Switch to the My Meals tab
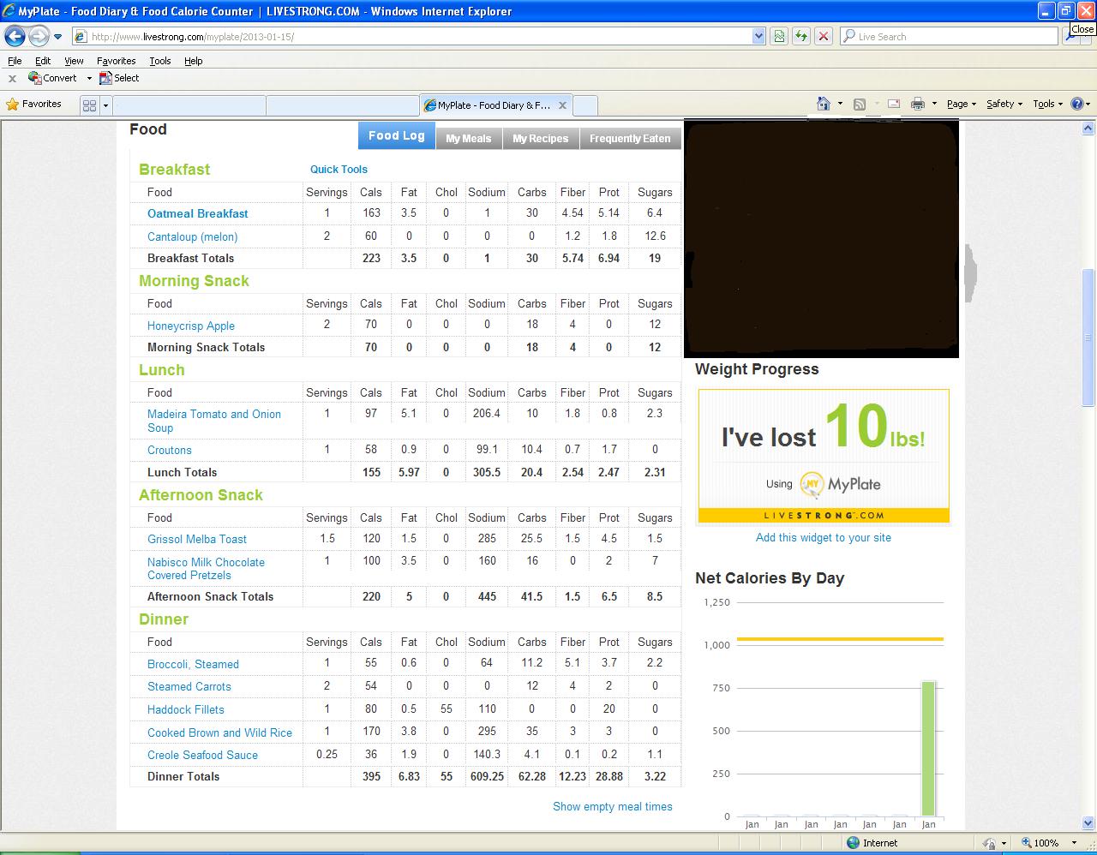 click(469, 138)
